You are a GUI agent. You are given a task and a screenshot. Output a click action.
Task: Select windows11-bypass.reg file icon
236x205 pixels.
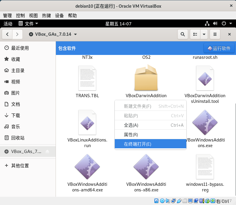point(205,167)
